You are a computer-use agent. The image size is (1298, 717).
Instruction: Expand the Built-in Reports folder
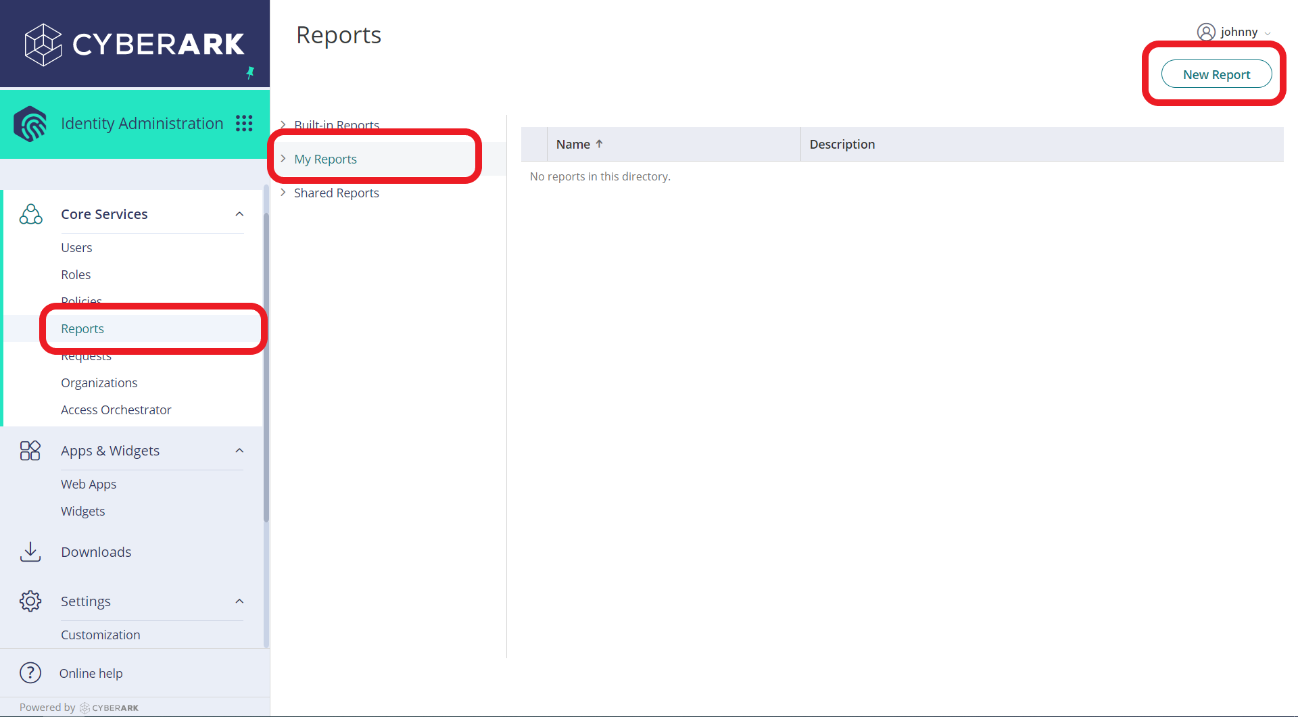tap(284, 125)
